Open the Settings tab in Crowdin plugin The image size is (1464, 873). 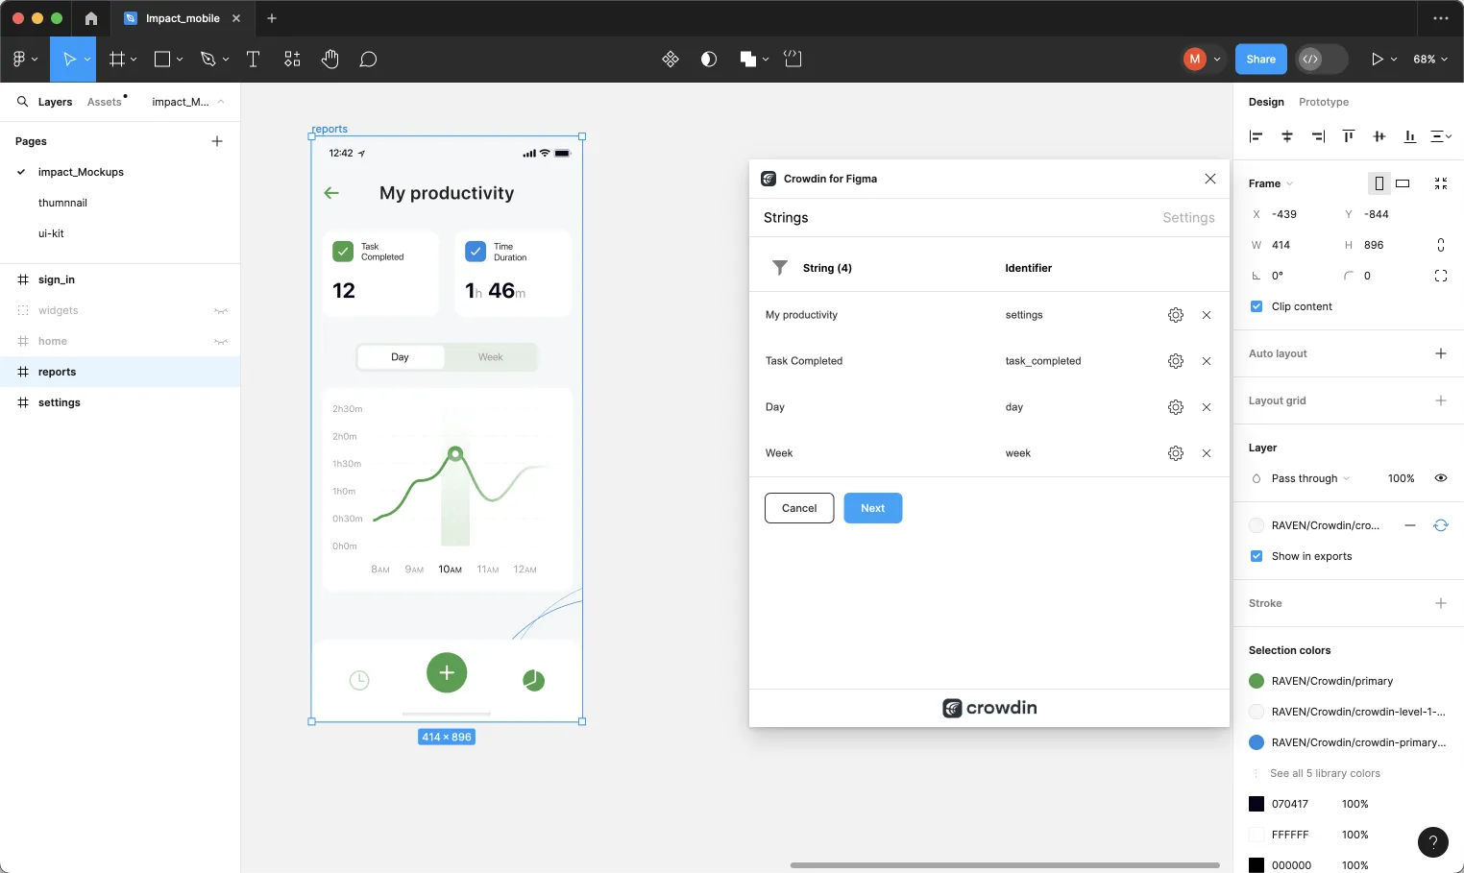(1188, 218)
